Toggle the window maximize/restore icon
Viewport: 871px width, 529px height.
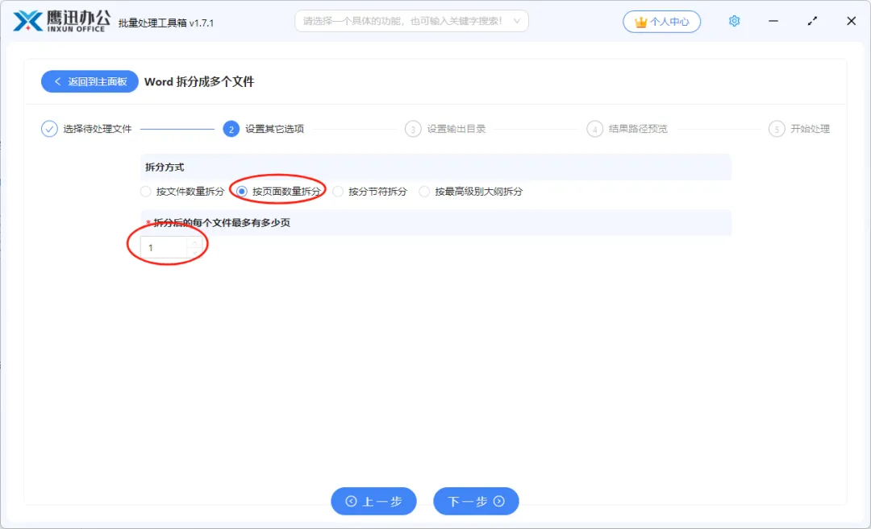[x=812, y=21]
